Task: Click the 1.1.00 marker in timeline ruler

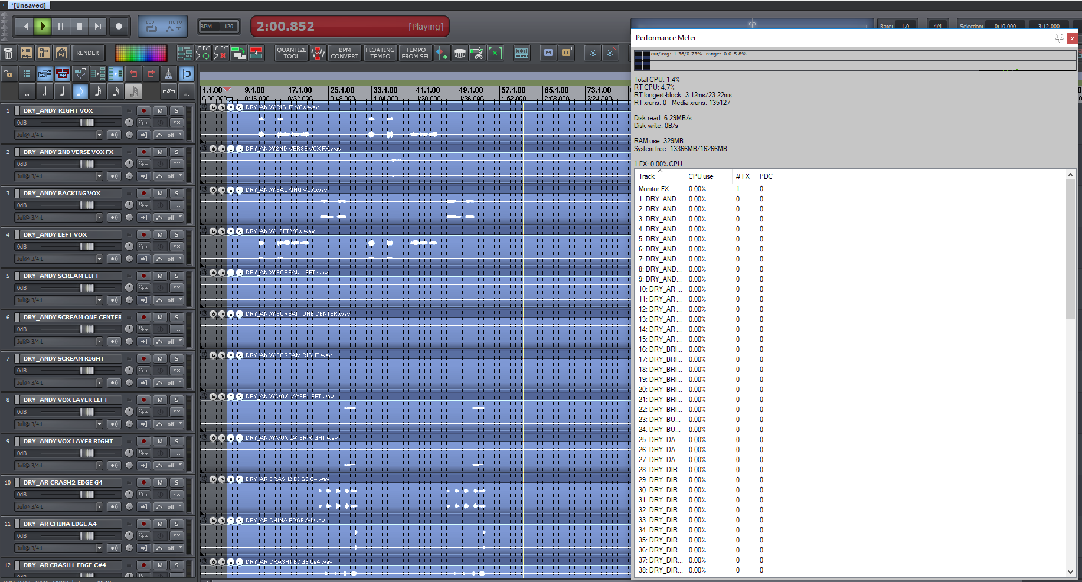Action: 213,90
